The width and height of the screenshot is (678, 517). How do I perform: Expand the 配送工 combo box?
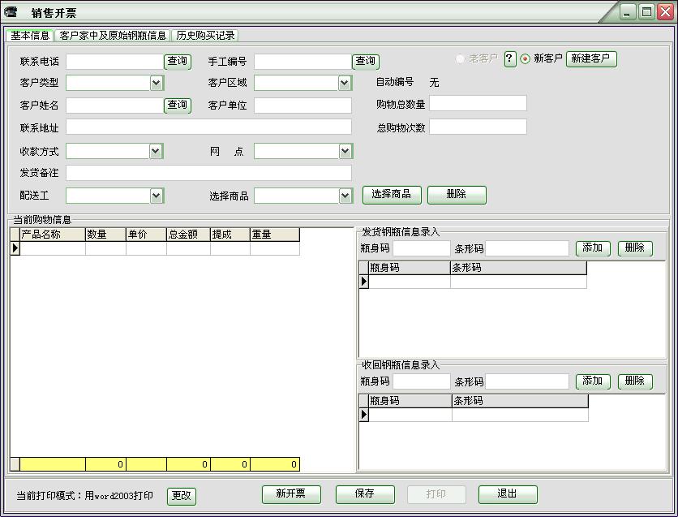157,196
